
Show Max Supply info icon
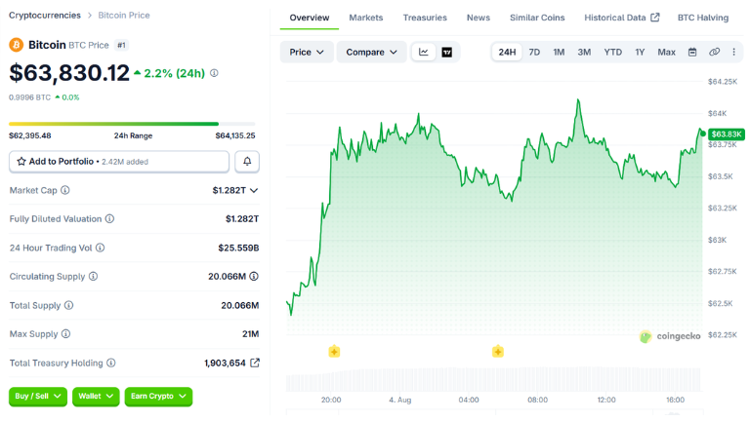[66, 333]
